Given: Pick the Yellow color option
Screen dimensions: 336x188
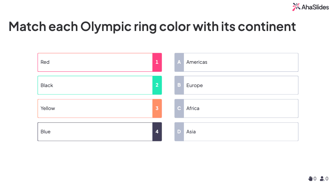Looking at the screenshot, I should (95, 109).
